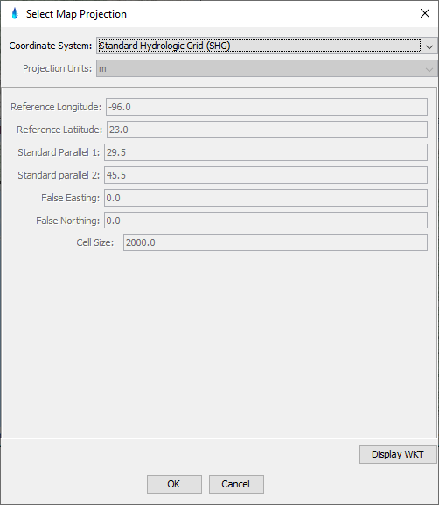Viewport: 439px width, 505px height.
Task: Click the Cell Size label
Action: coord(95,242)
